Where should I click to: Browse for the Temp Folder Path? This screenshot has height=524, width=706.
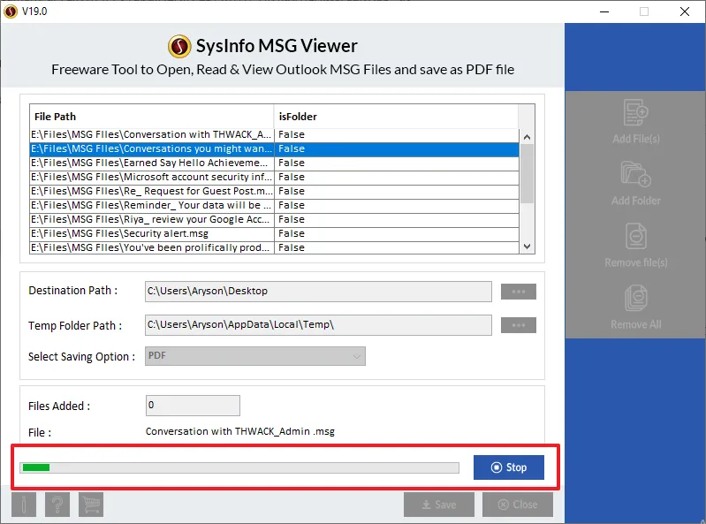[x=518, y=325]
